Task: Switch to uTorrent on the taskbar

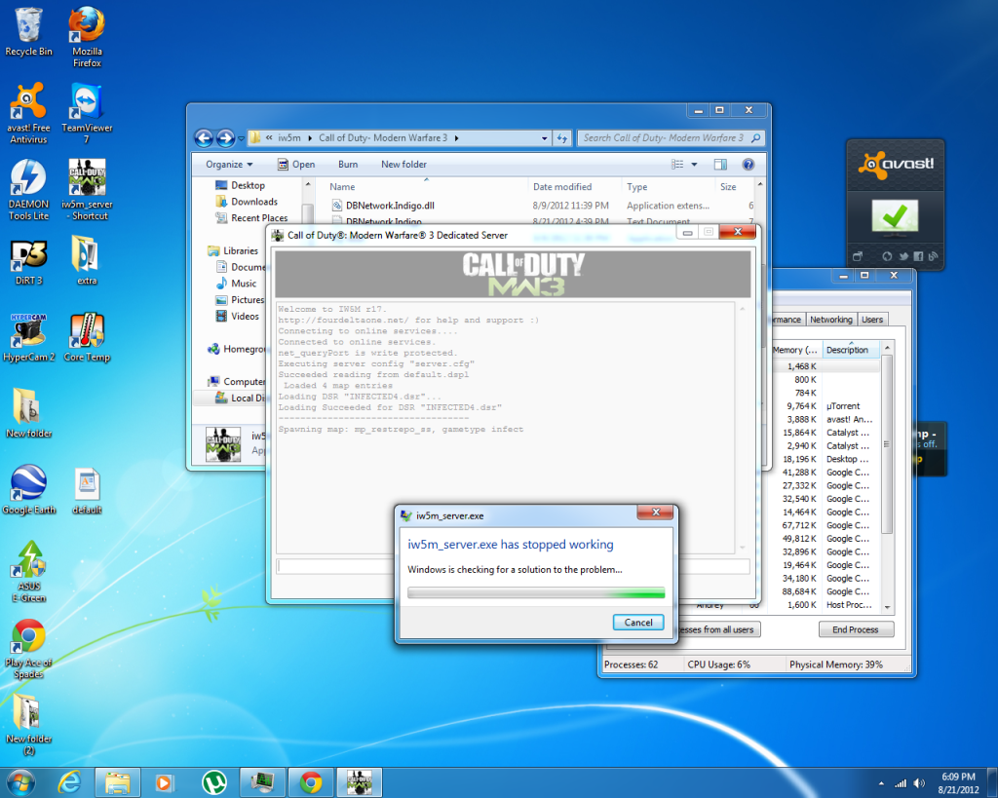Action: (x=214, y=782)
